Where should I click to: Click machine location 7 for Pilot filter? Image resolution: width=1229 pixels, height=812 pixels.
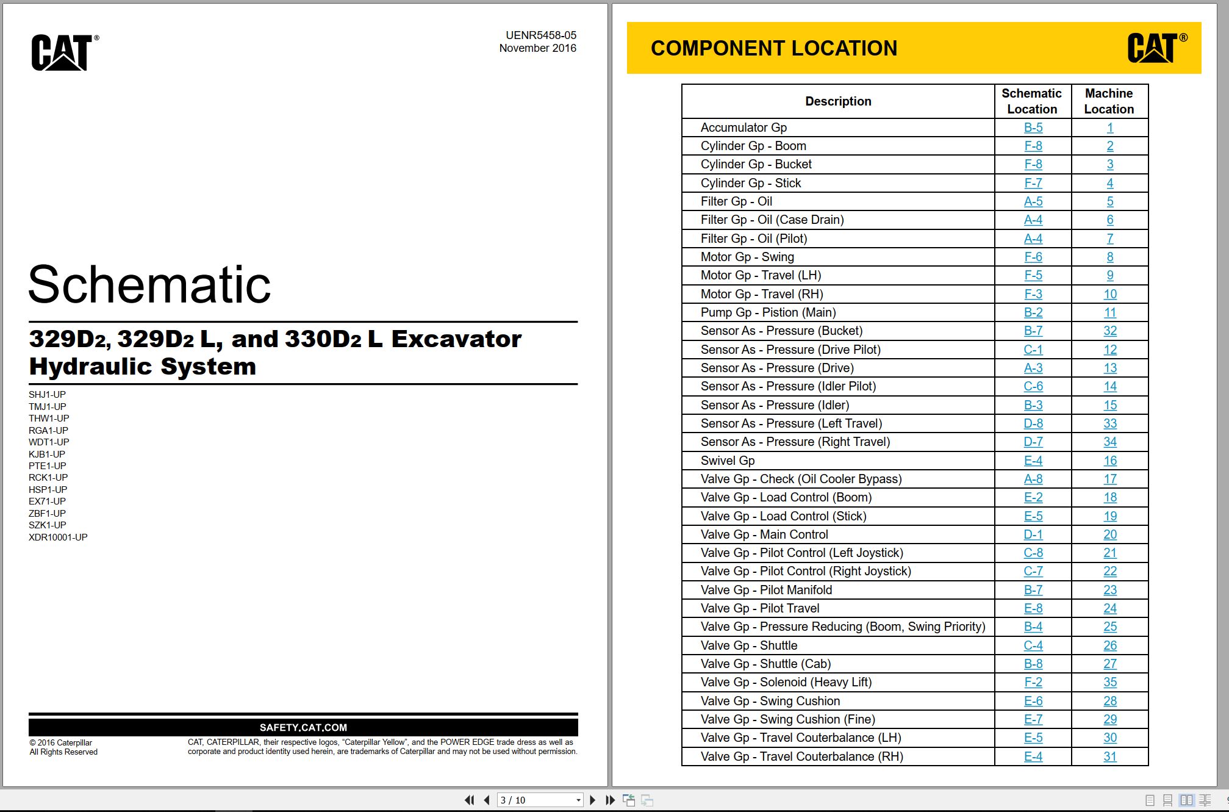(1110, 239)
